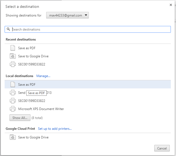Click the PDF icon under Recent destinations

pyautogui.click(x=12, y=48)
